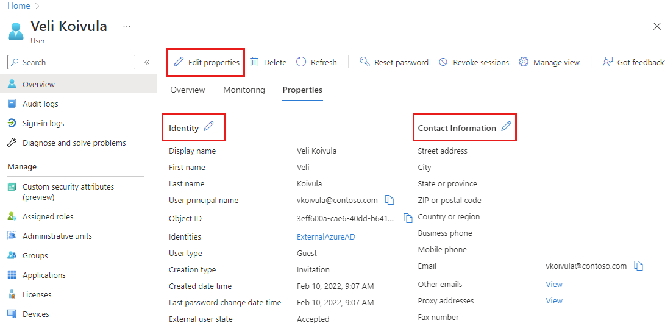Switch to the Monitoring tab
The height and width of the screenshot is (323, 665).
click(244, 90)
